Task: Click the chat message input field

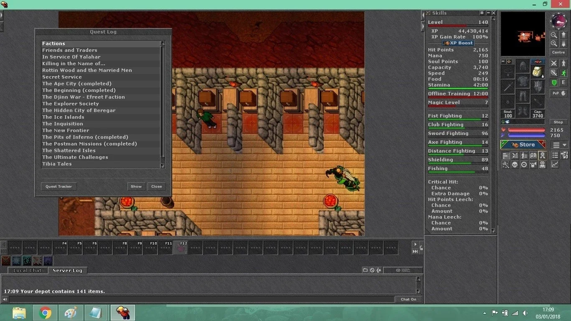Action: click(x=202, y=299)
